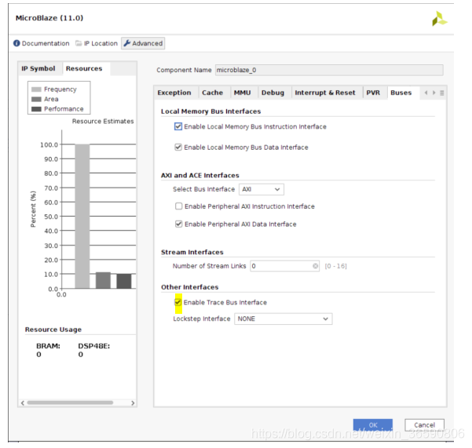This screenshot has width=472, height=448.
Task: Click the 'MicroBlaze (11.0)' title
Action: coord(49,18)
